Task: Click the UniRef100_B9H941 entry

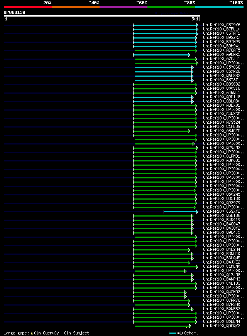Action: point(222,46)
